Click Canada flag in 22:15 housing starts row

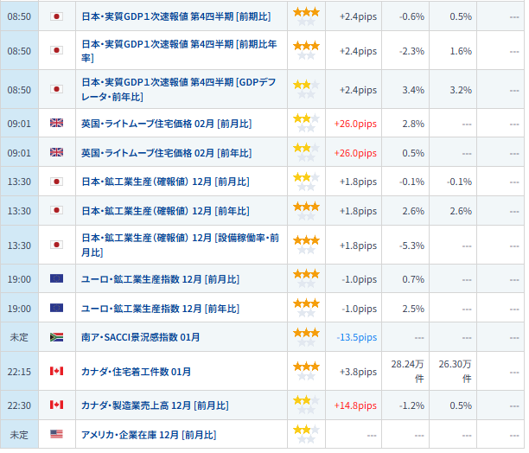[57, 371]
